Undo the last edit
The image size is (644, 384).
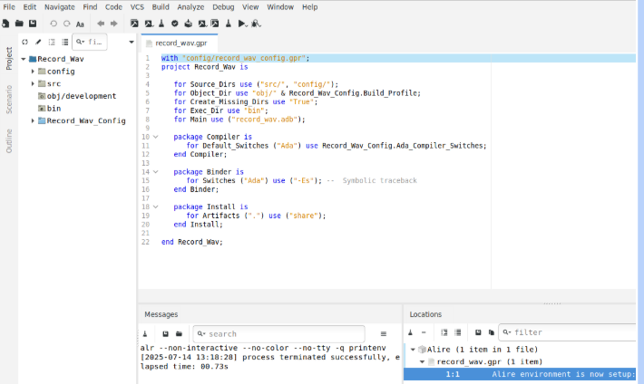tap(54, 24)
